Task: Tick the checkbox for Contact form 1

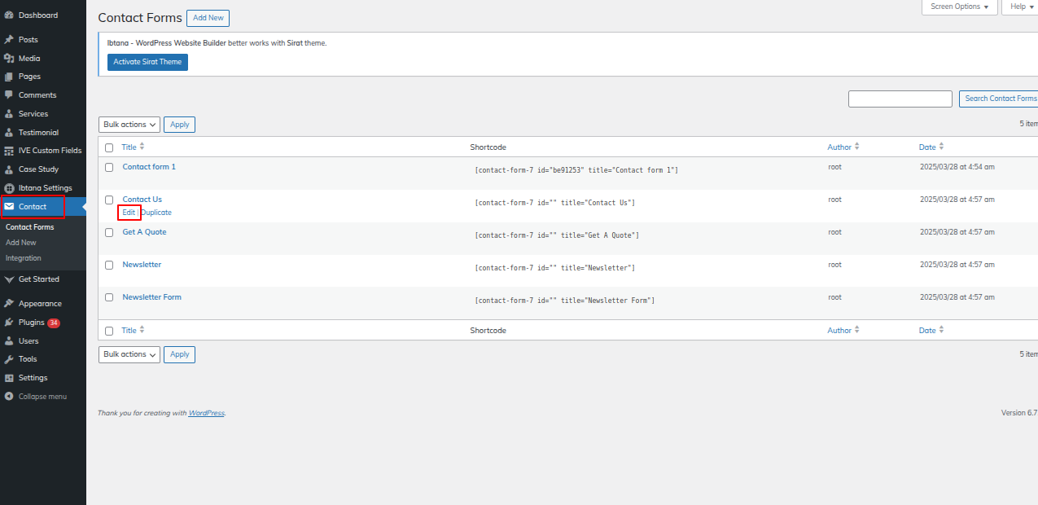Action: coord(109,167)
